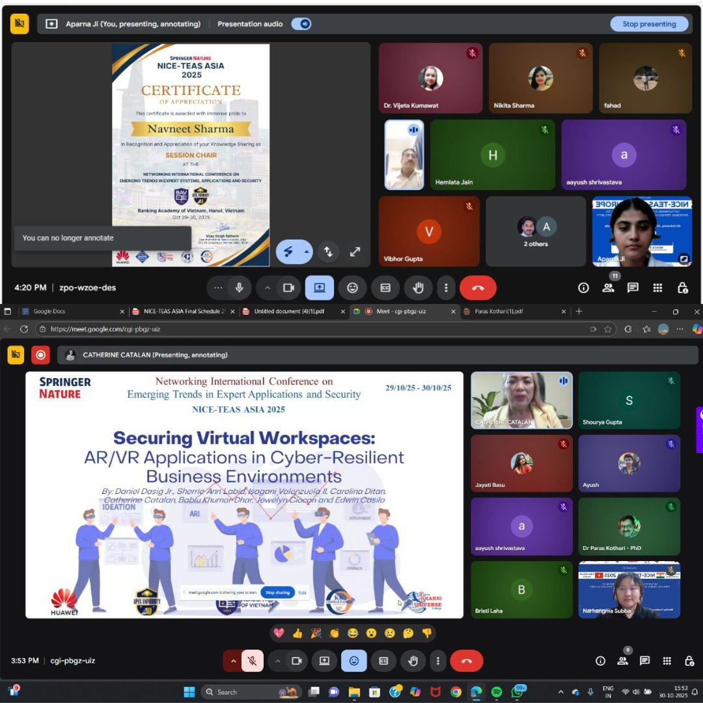The width and height of the screenshot is (703, 703).
Task: Show hidden icons in the taskbar tray
Action: (560, 692)
